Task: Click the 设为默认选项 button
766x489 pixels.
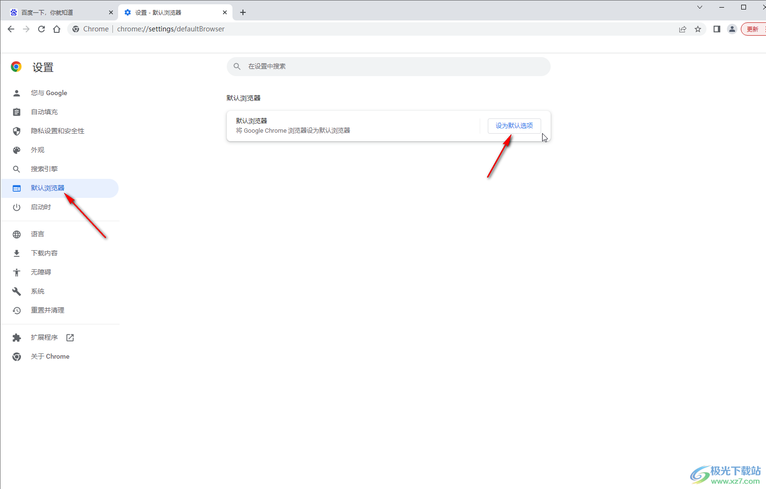Action: (514, 126)
